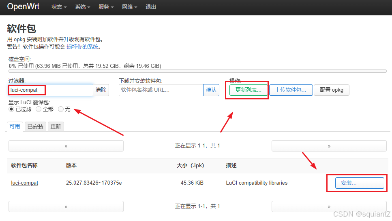Viewport: 392px width, 221px height.
Task: Click the 更新列表 button
Action: (x=248, y=90)
